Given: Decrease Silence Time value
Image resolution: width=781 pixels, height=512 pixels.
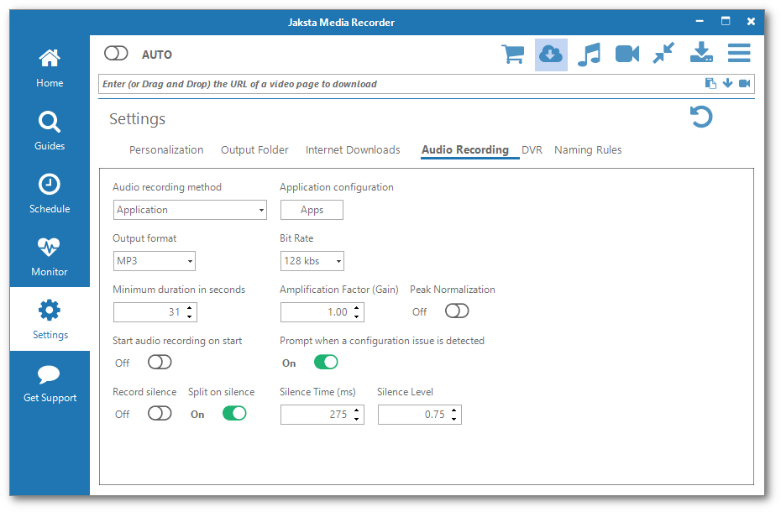Looking at the screenshot, I should [x=357, y=418].
